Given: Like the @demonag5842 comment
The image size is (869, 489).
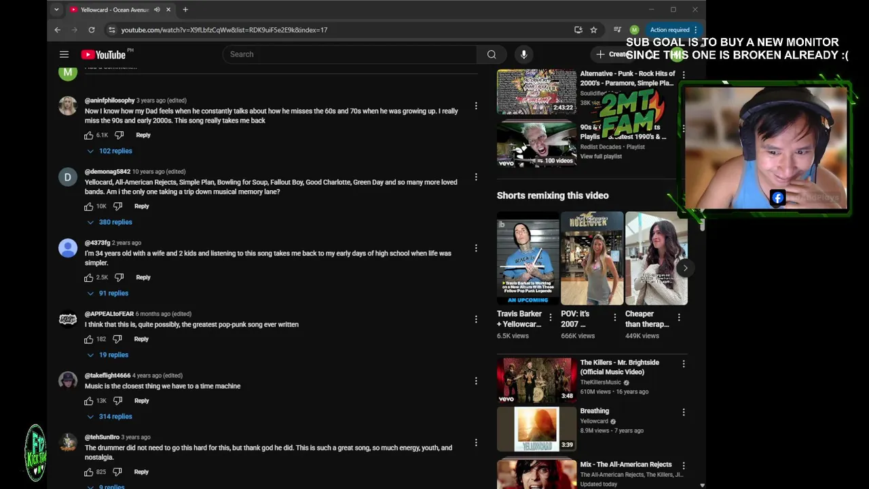Looking at the screenshot, I should [89, 206].
